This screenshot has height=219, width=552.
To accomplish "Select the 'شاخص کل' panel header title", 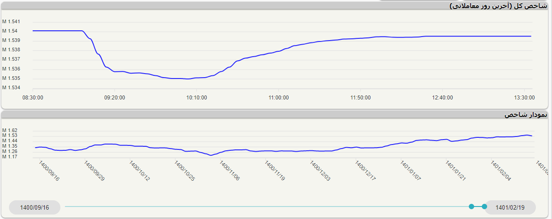I will [x=498, y=6].
